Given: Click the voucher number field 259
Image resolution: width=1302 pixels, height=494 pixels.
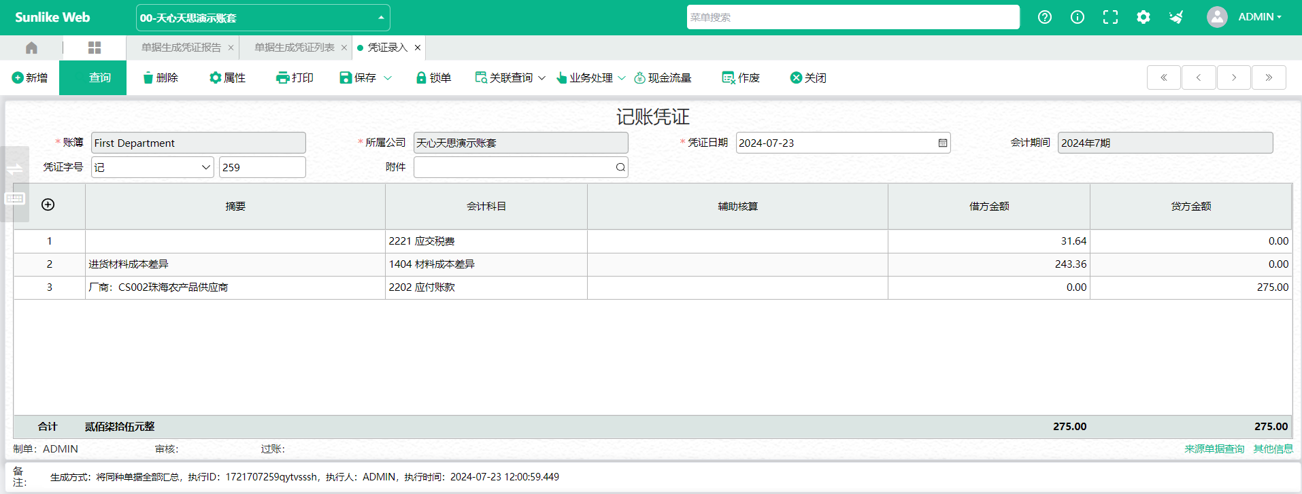Looking at the screenshot, I should 262,167.
